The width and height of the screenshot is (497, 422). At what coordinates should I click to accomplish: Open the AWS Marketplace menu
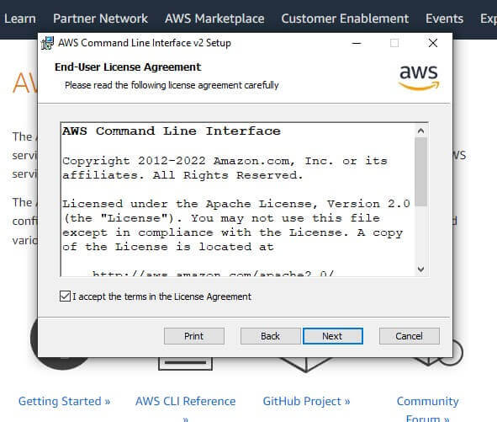tap(214, 19)
